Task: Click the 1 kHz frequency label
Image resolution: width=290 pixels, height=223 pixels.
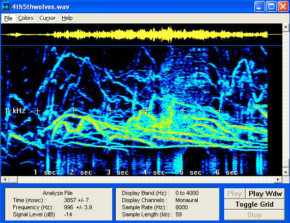Action: [x=15, y=110]
